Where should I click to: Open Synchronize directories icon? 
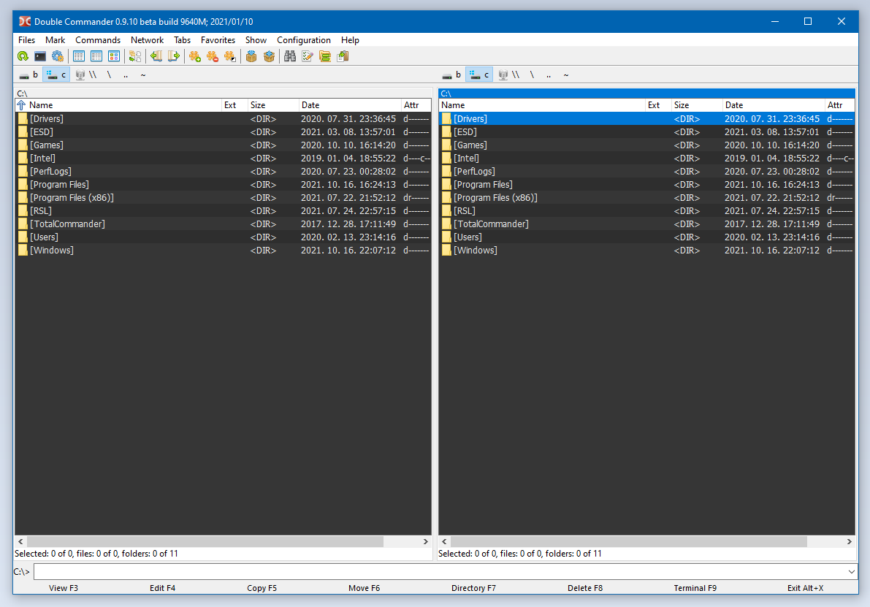point(325,56)
